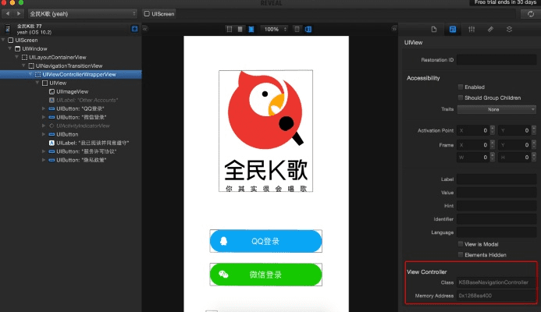Select UIViewControllerWrapperView row
The height and width of the screenshot is (312, 541).
pyautogui.click(x=71, y=74)
